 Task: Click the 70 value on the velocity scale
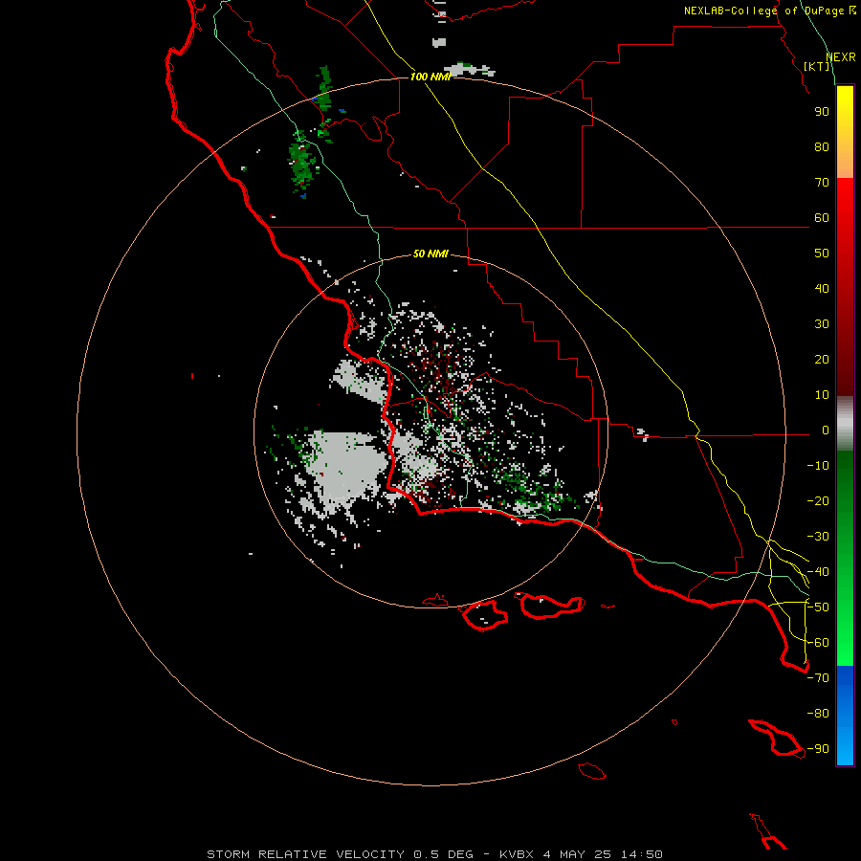pos(822,183)
